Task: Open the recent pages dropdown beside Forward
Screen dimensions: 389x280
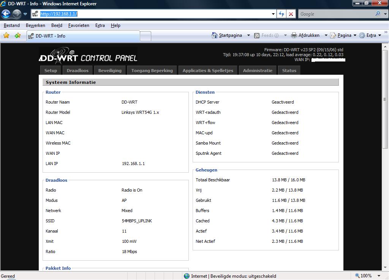Action: [x=25, y=14]
